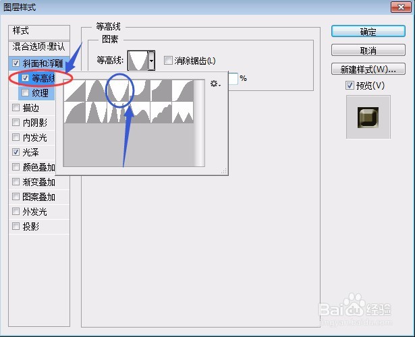This screenshot has width=415, height=337.
Task: Select the Cove-Shallow contour preset
Action: point(161,90)
